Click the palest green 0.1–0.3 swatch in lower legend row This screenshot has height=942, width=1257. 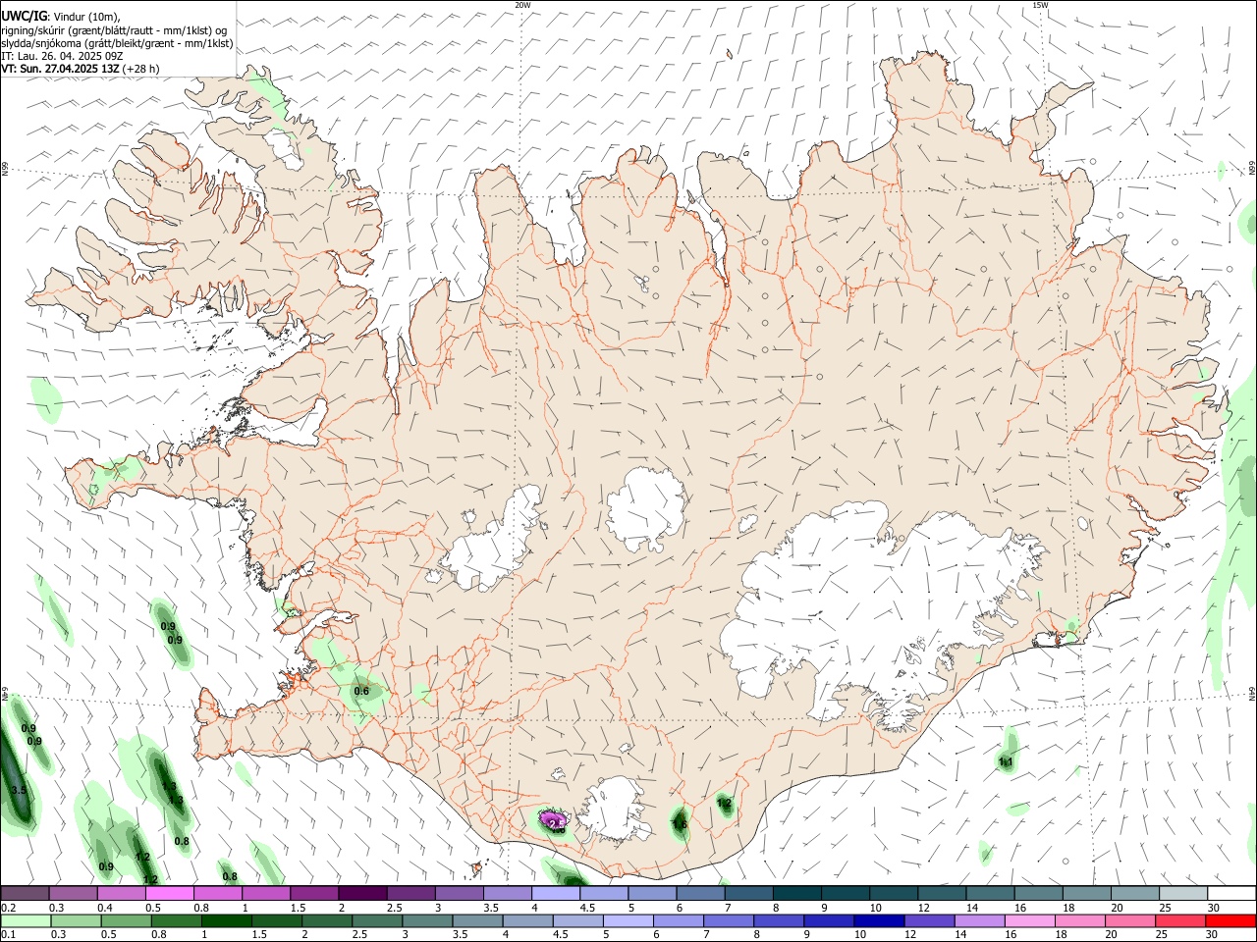tap(26, 921)
